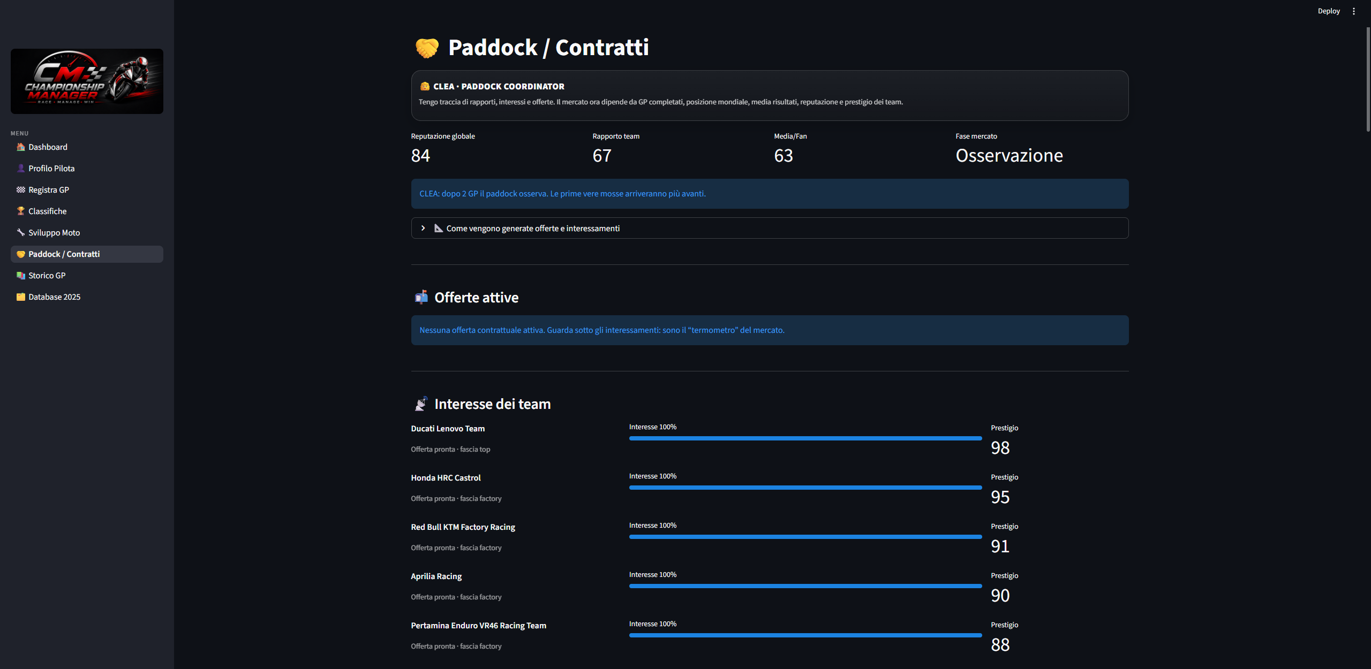This screenshot has width=1371, height=669.
Task: Click the Profilo Pilota person icon
Action: (x=21, y=168)
